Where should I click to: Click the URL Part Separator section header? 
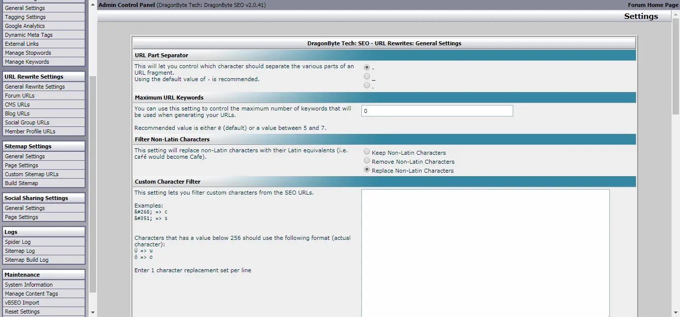coord(384,55)
